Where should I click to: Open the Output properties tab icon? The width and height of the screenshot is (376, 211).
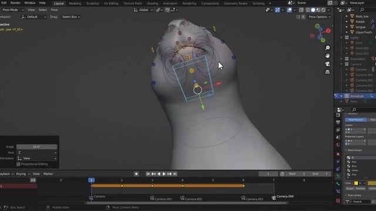coord(338,122)
